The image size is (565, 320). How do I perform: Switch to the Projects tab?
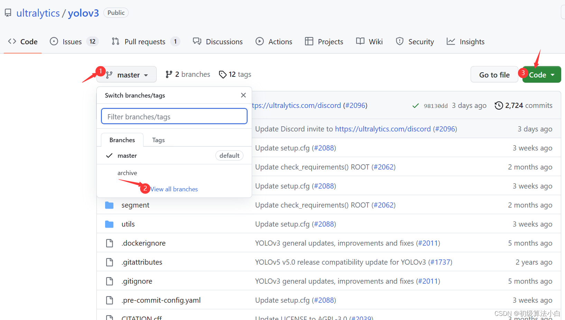(x=324, y=42)
